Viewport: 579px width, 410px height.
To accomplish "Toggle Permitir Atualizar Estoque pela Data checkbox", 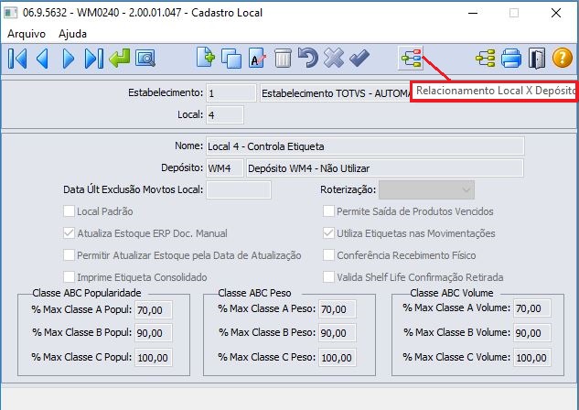I will point(69,254).
